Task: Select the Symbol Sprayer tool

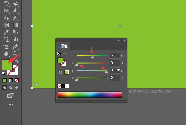Action: [x=6, y=39]
